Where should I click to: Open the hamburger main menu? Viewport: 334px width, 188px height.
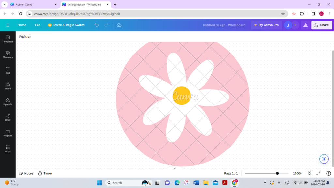click(8, 25)
